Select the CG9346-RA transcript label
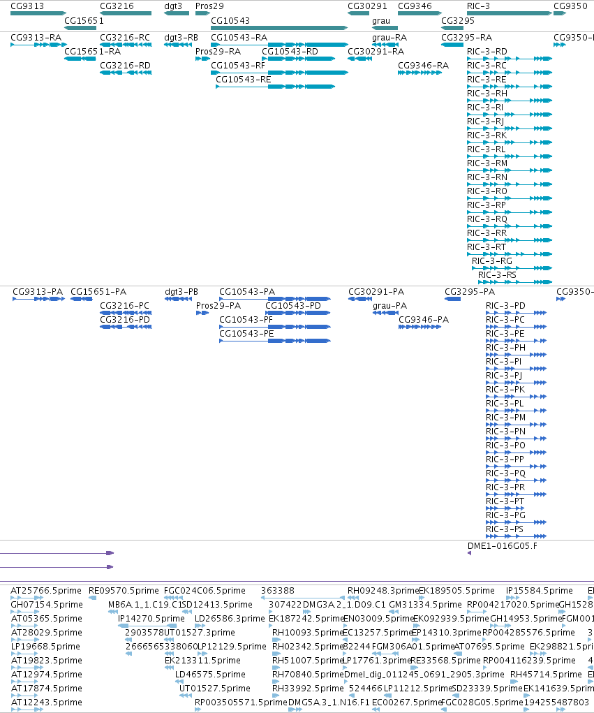This screenshot has height=713, width=594. pyautogui.click(x=424, y=65)
